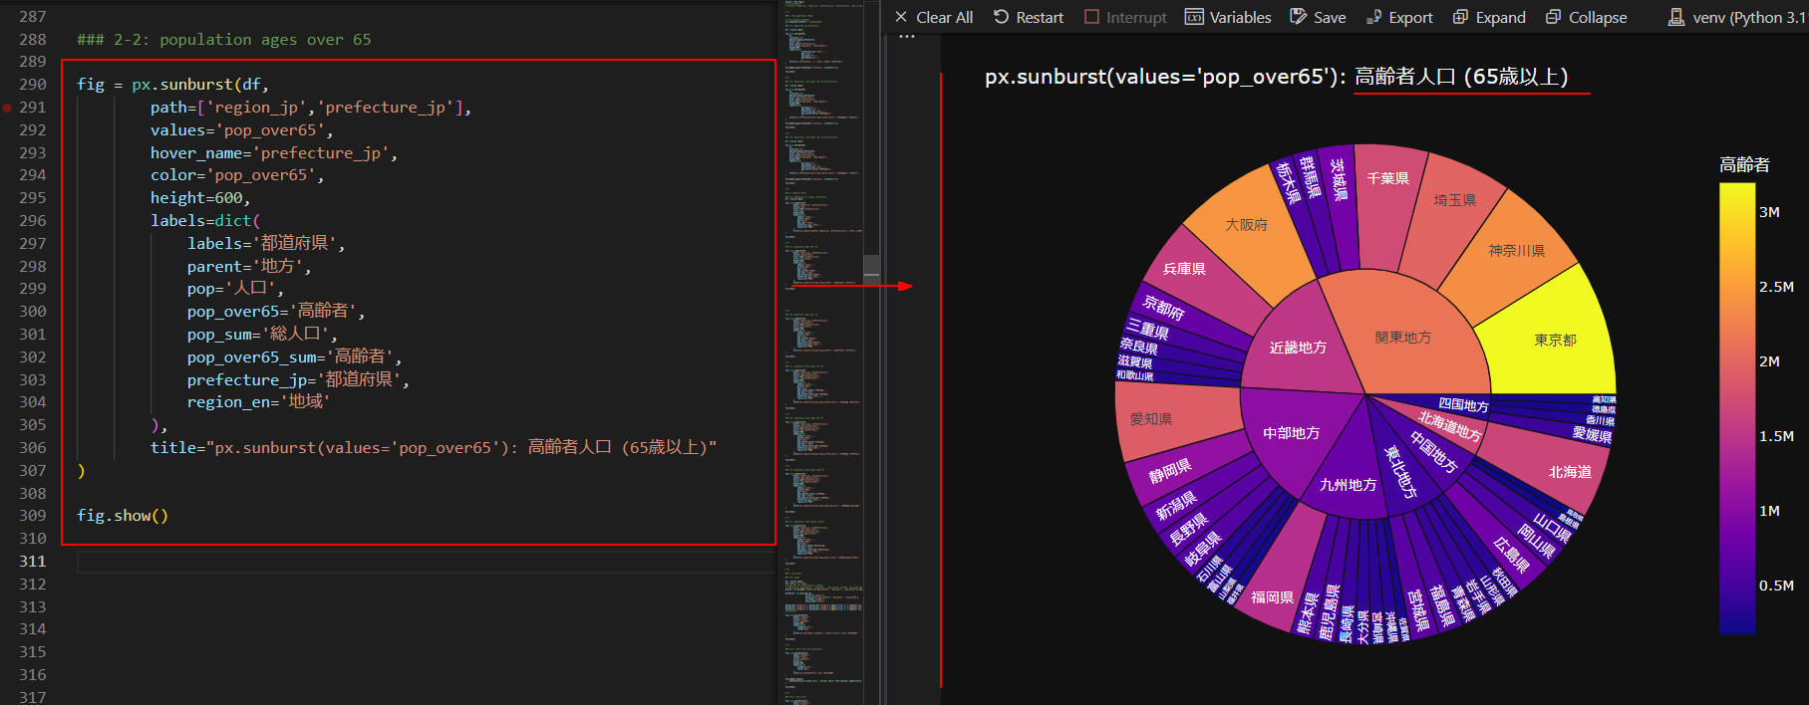Open the Variables viewer
Image resolution: width=1809 pixels, height=705 pixels.
[1228, 17]
